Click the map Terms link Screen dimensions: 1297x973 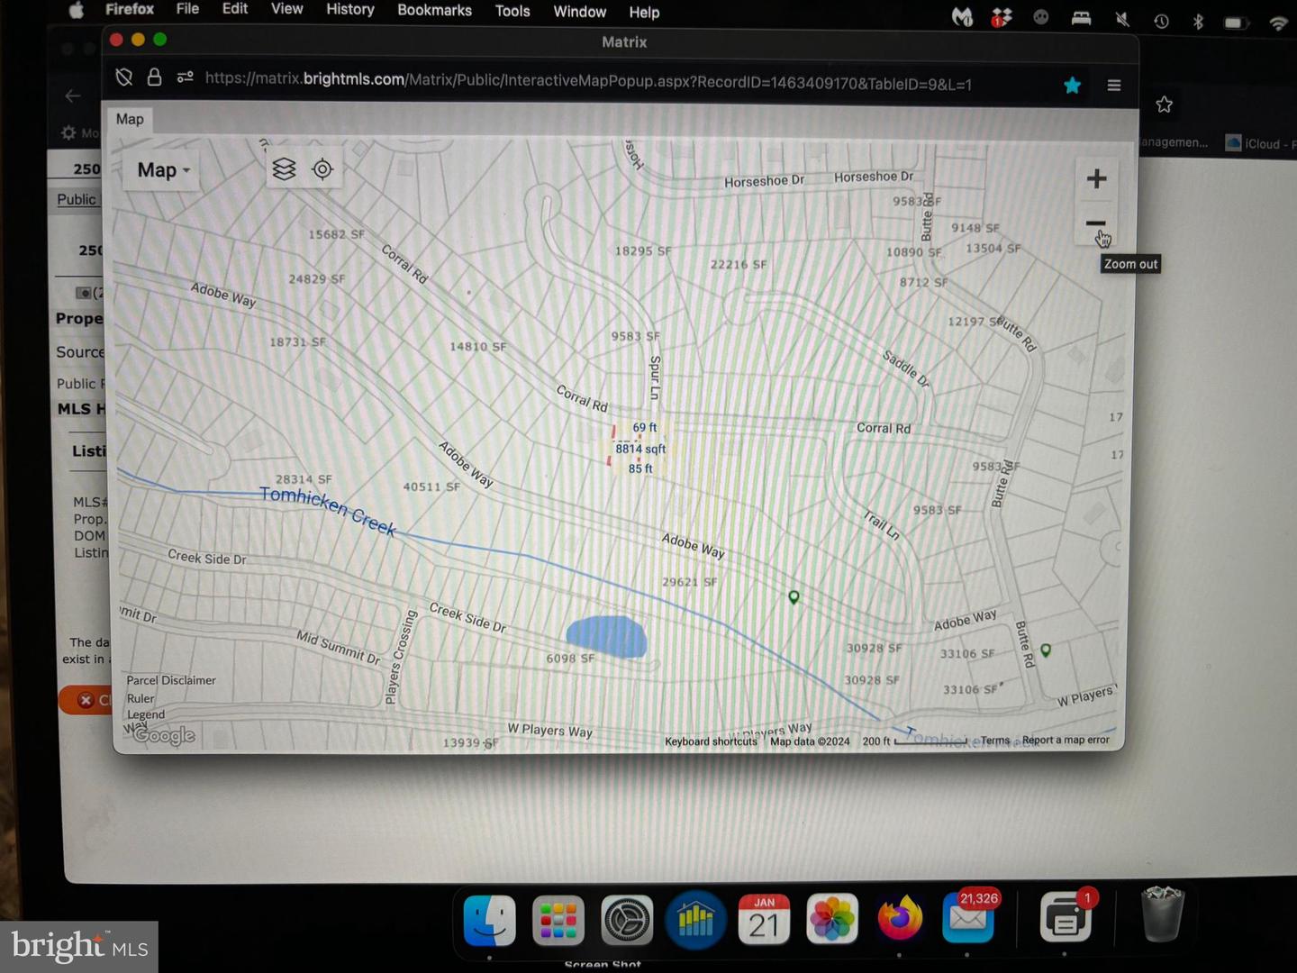pyautogui.click(x=995, y=741)
